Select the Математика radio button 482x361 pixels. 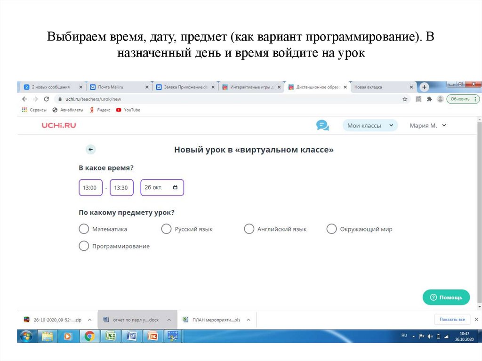click(x=84, y=229)
